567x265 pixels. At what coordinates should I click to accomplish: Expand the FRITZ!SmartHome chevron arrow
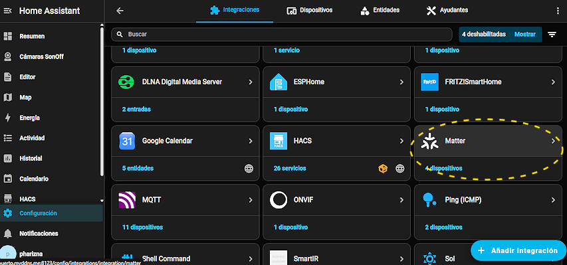[553, 82]
